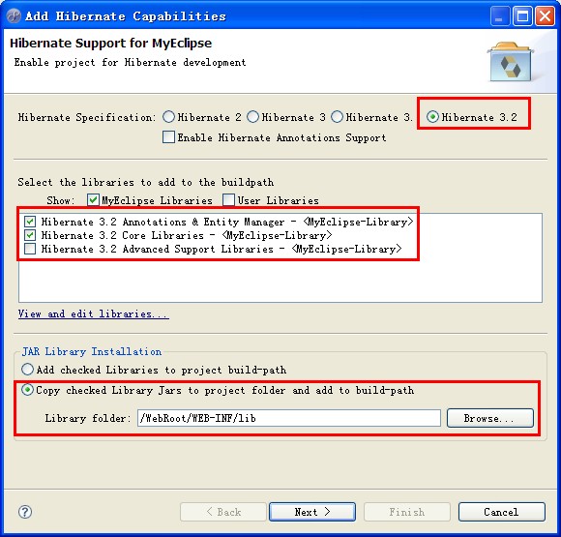561x537 pixels.
Task: Click the 'JAR Library Installation' group title
Action: point(92,351)
